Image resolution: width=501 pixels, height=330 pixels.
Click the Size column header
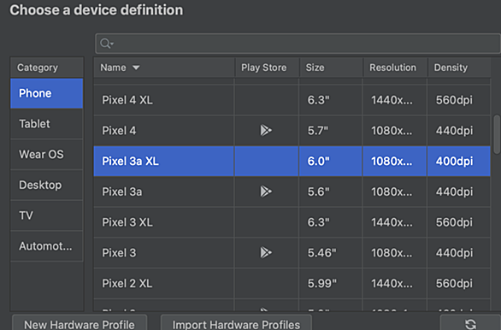point(331,68)
